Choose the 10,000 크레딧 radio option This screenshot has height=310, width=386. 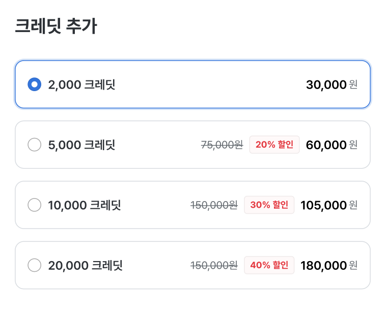pyautogui.click(x=35, y=205)
